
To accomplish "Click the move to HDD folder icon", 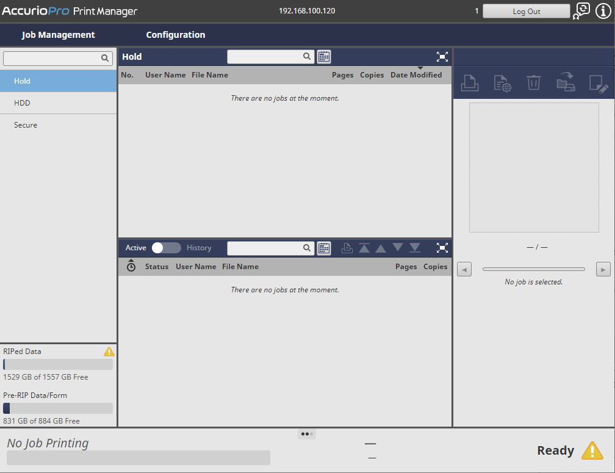I will [566, 82].
